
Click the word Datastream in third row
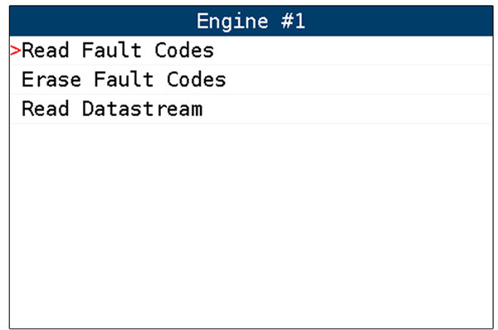tap(142, 109)
